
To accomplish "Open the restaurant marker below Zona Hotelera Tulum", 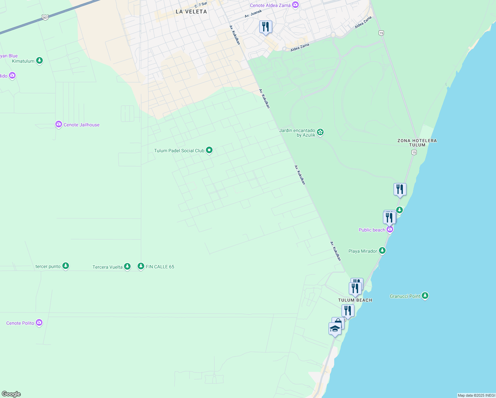I will point(400,190).
